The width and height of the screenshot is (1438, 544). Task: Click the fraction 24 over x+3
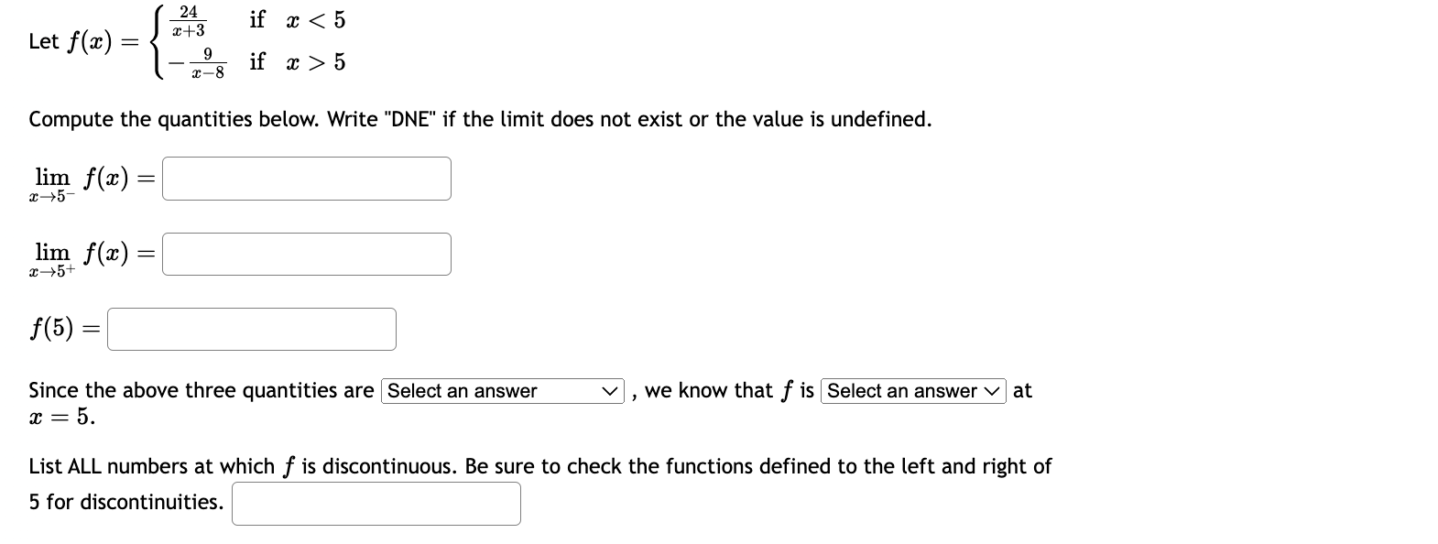[189, 19]
